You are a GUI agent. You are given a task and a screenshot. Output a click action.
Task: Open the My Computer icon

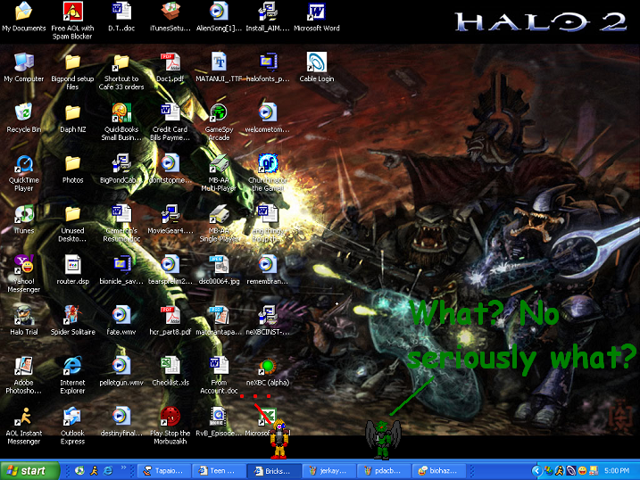(x=24, y=62)
